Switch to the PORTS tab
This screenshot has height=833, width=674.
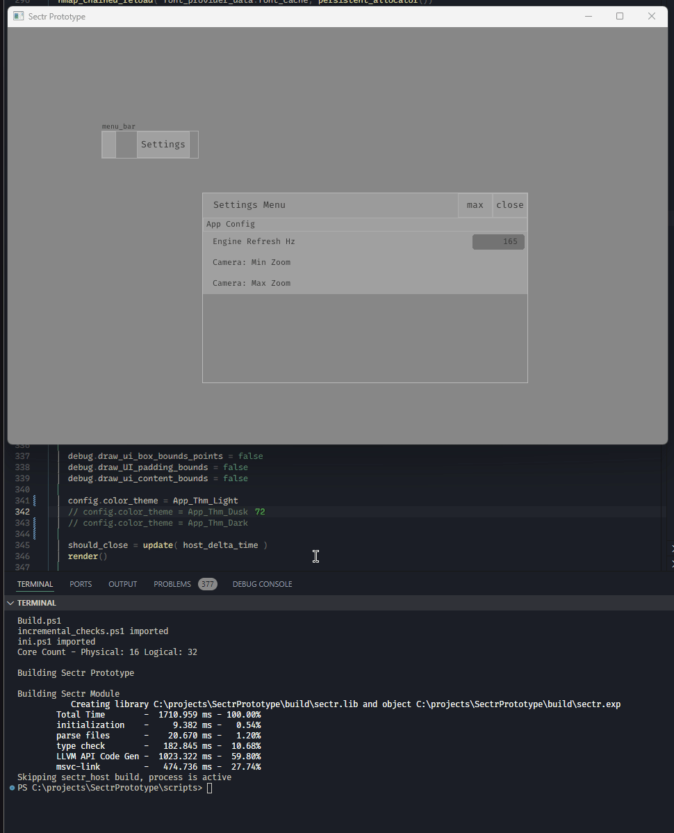click(x=81, y=584)
